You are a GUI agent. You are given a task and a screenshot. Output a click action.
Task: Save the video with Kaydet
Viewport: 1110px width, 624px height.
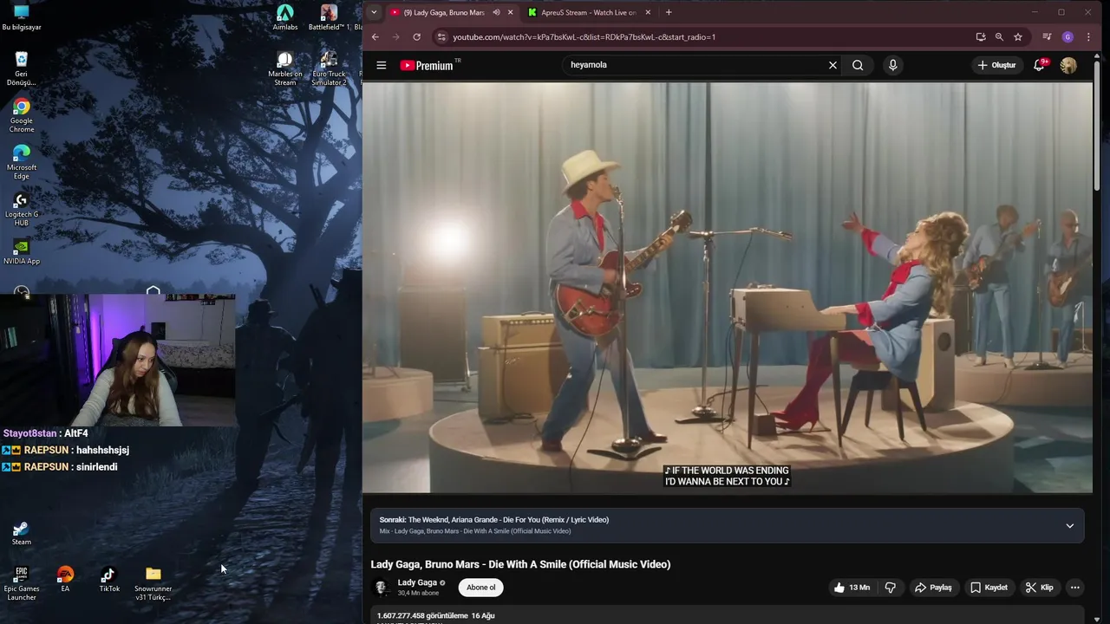[x=989, y=588]
